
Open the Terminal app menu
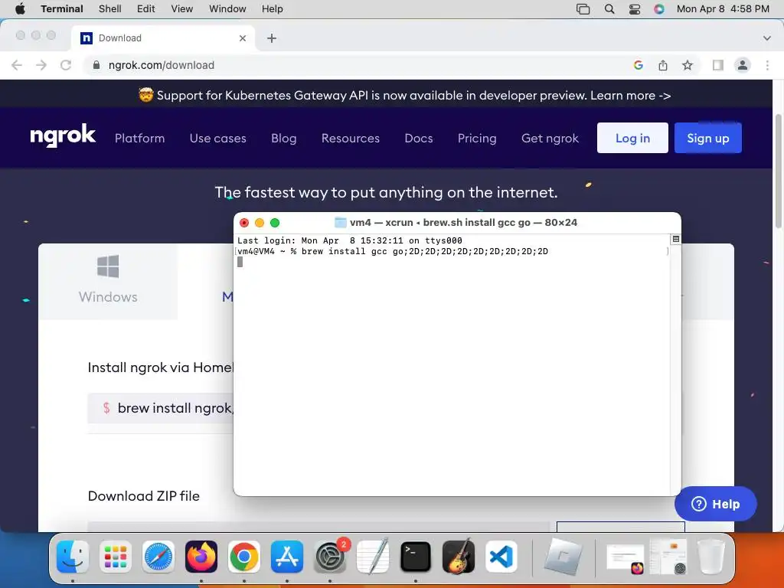tap(61, 8)
